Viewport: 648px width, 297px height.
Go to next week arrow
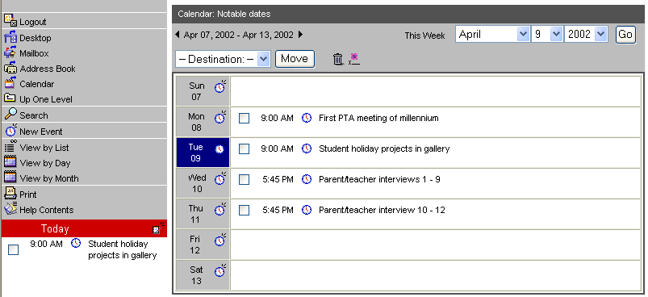(300, 35)
